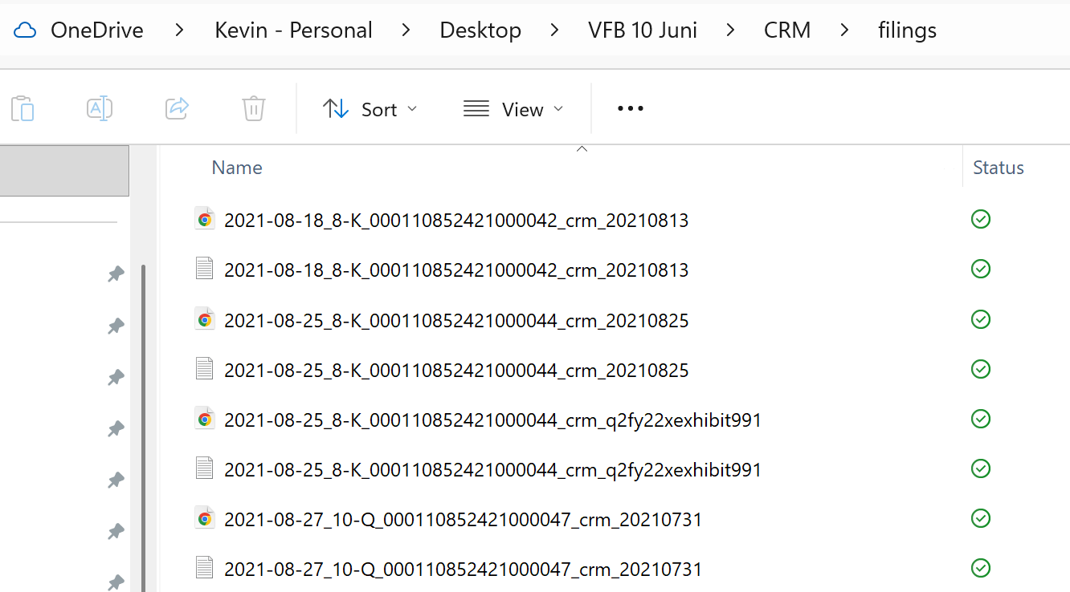
Task: Click the Share arrow icon
Action: [177, 108]
